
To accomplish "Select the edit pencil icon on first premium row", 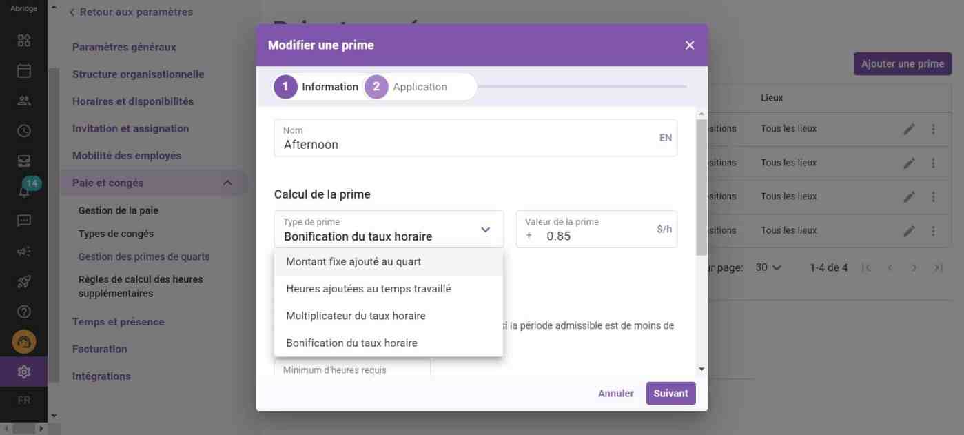I will pos(908,128).
